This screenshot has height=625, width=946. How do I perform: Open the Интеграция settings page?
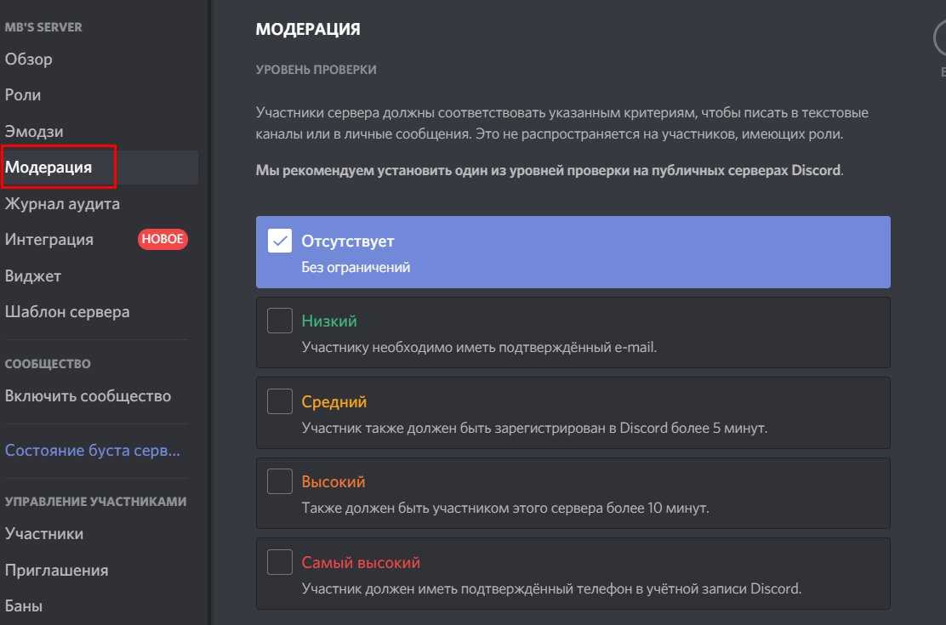point(49,240)
